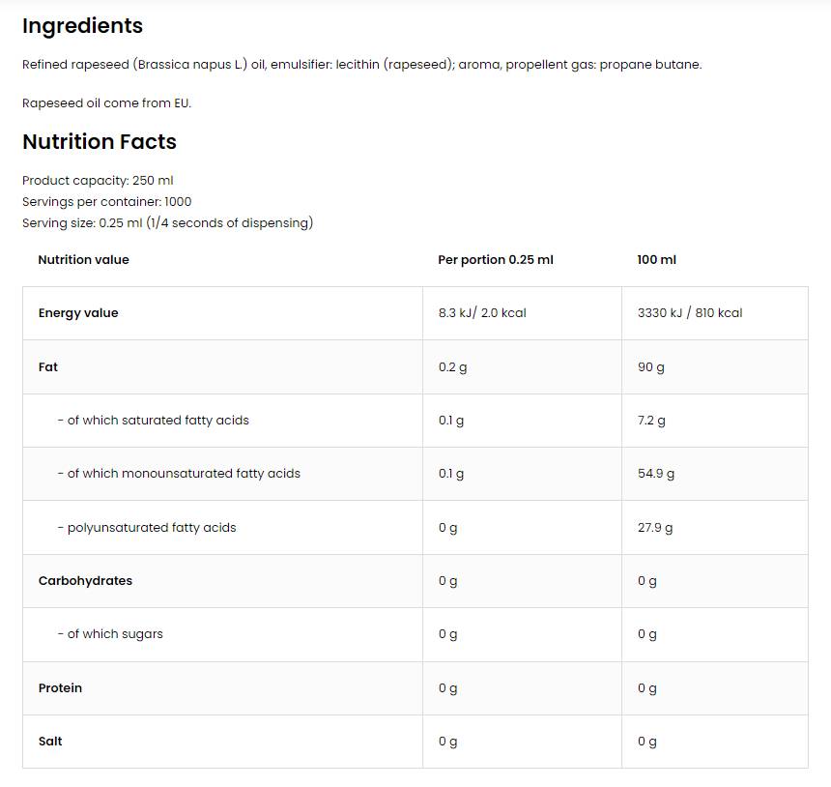Click the 'Carbohydrates' row label
Image resolution: width=831 pixels, height=787 pixels.
[x=85, y=581]
